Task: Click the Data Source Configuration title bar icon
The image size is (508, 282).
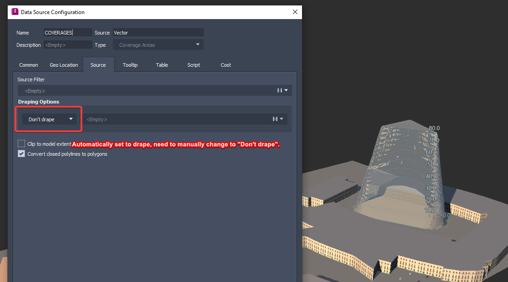Action: (15, 12)
